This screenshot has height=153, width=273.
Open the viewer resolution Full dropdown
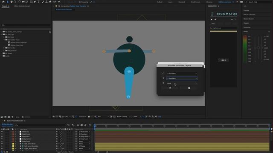(x=103, y=116)
